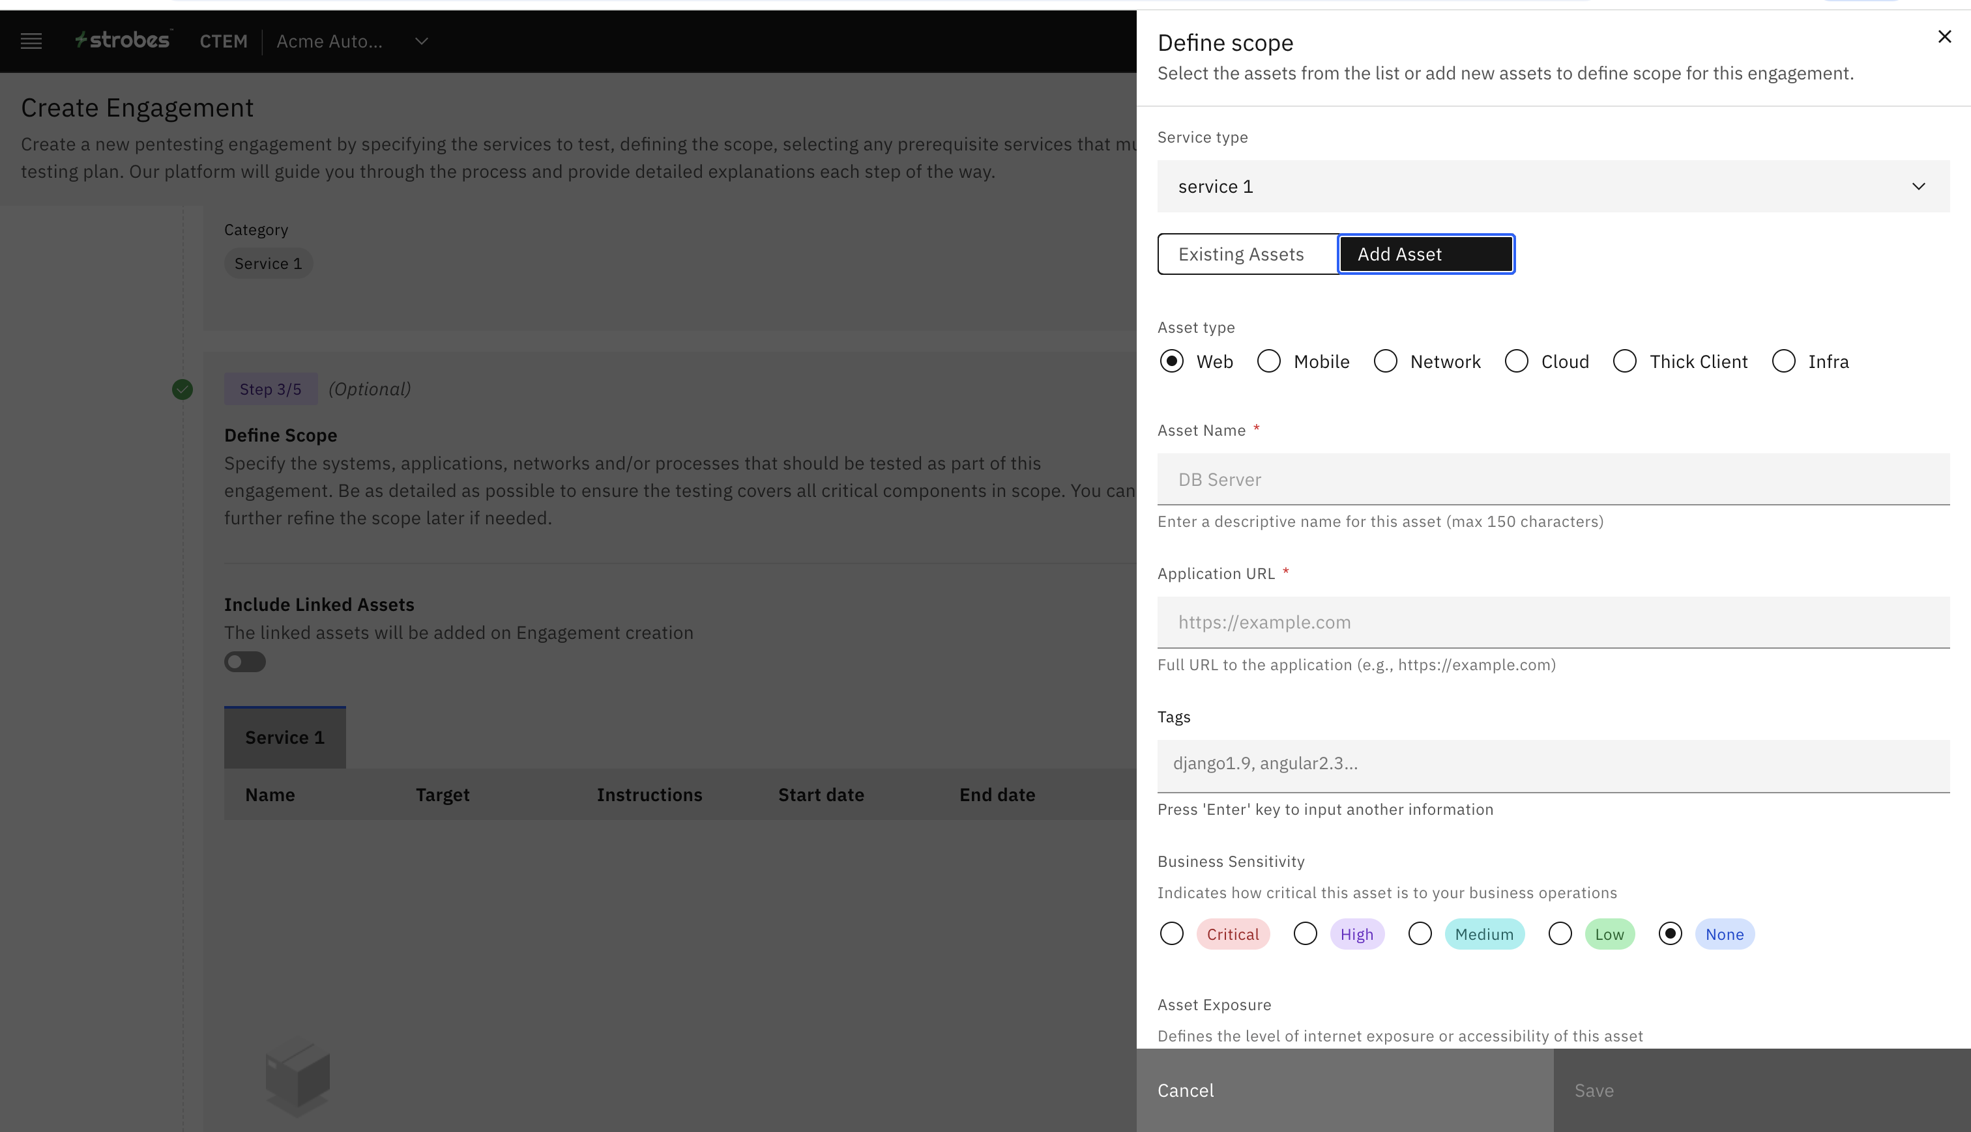This screenshot has width=1971, height=1132.
Task: Click the Application URL field
Action: [1553, 623]
